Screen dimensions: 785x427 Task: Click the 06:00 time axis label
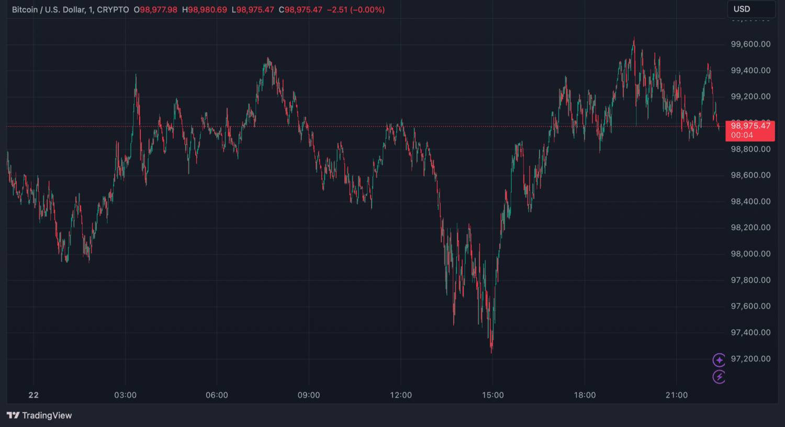[x=217, y=395]
